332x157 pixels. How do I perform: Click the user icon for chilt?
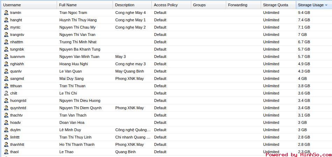[6, 93]
